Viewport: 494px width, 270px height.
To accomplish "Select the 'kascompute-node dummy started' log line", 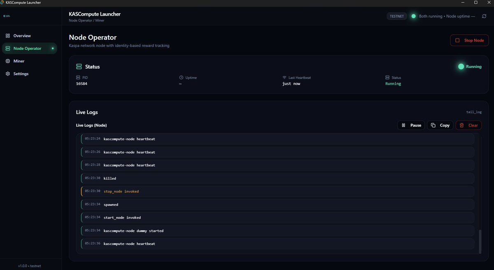I will click(277, 231).
